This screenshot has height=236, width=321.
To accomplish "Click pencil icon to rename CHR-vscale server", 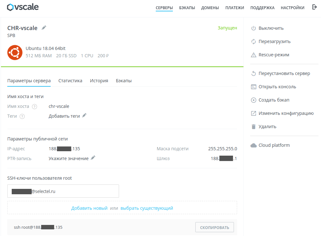I will (x=44, y=28).
